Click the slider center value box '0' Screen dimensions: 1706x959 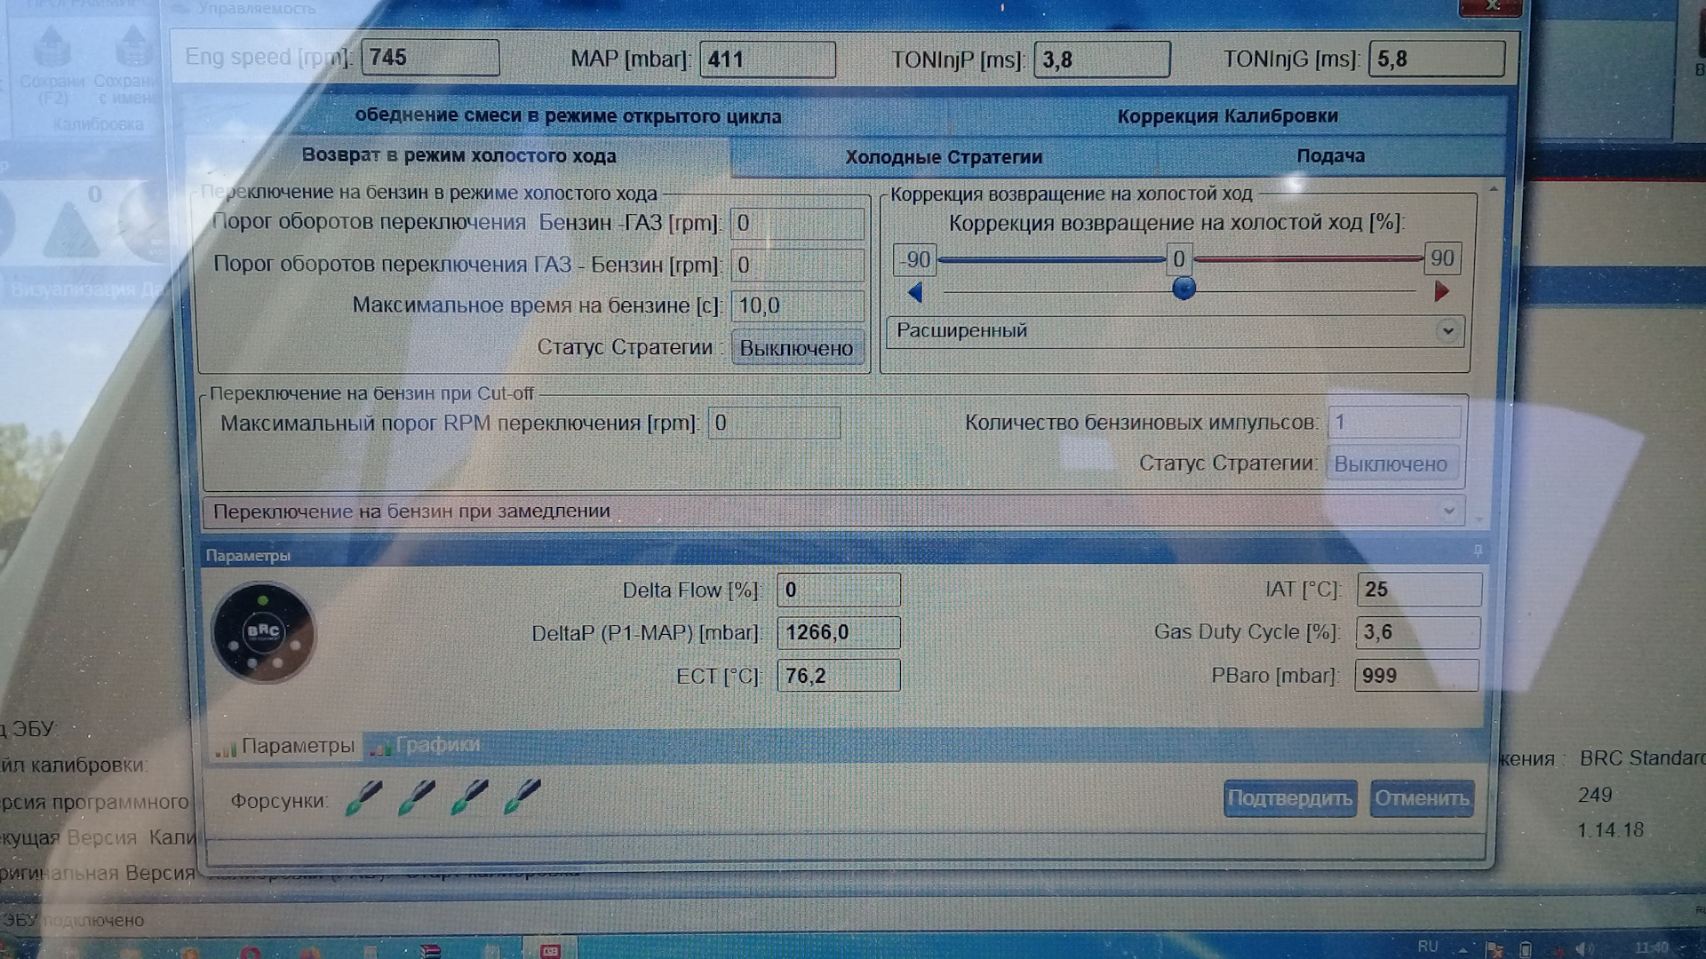point(1179,259)
